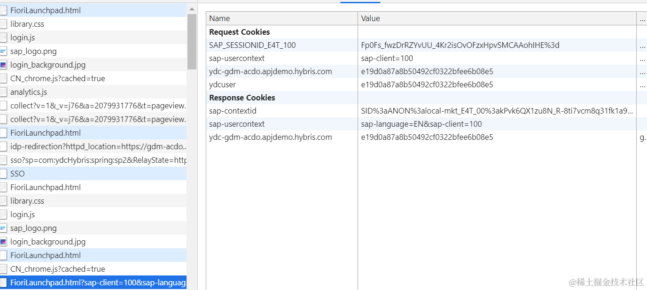Click the Value column header
647x290 pixels.
tap(497, 18)
